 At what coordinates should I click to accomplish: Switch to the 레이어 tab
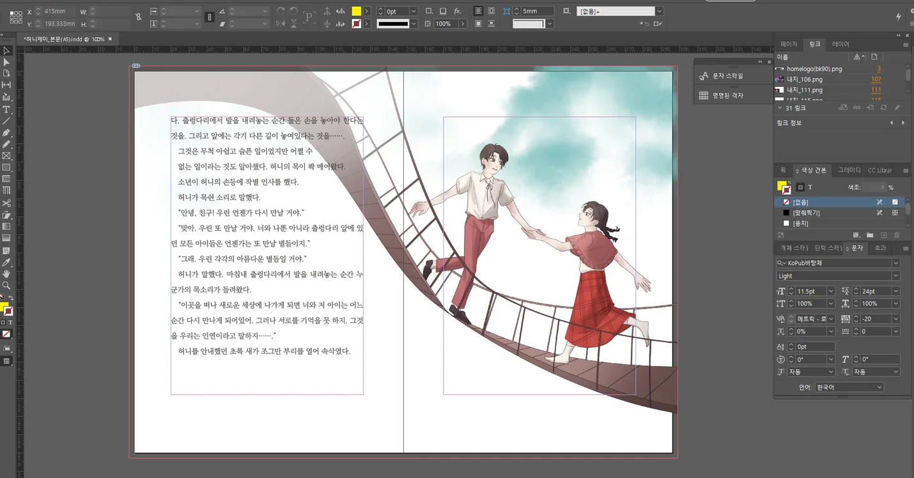coord(840,44)
